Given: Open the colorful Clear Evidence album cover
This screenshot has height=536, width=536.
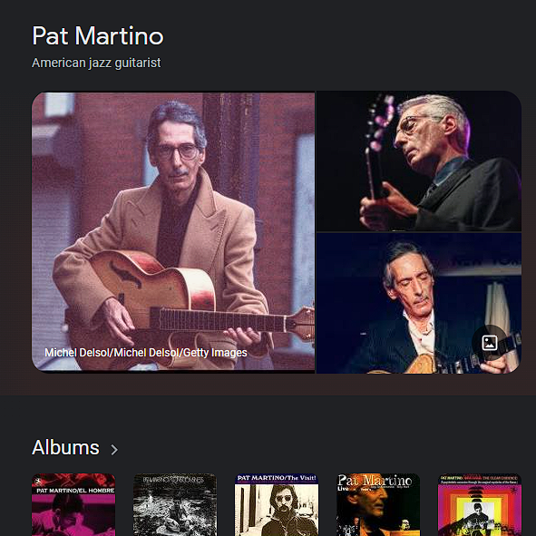Looking at the screenshot, I should 479,504.
